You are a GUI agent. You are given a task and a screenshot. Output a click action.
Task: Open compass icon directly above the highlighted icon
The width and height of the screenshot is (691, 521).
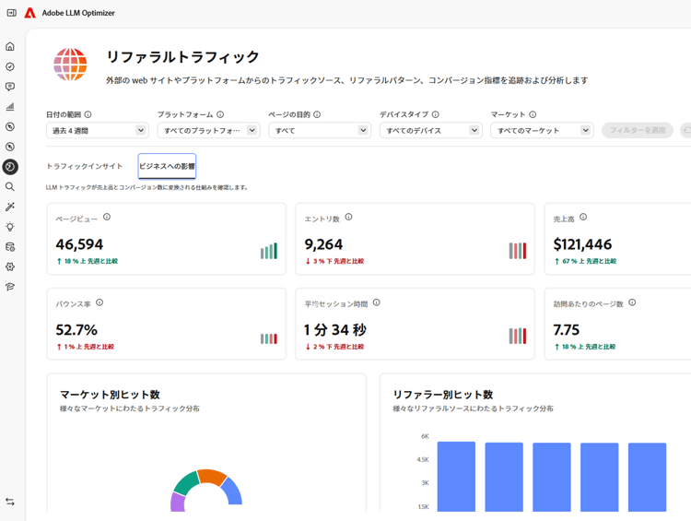coord(10,147)
